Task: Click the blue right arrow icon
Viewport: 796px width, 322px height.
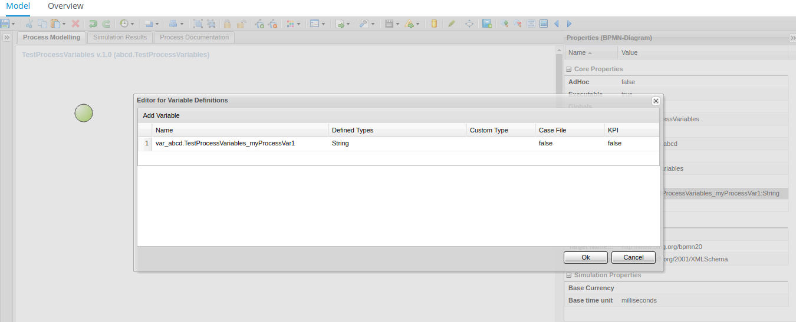Action: coord(569,24)
